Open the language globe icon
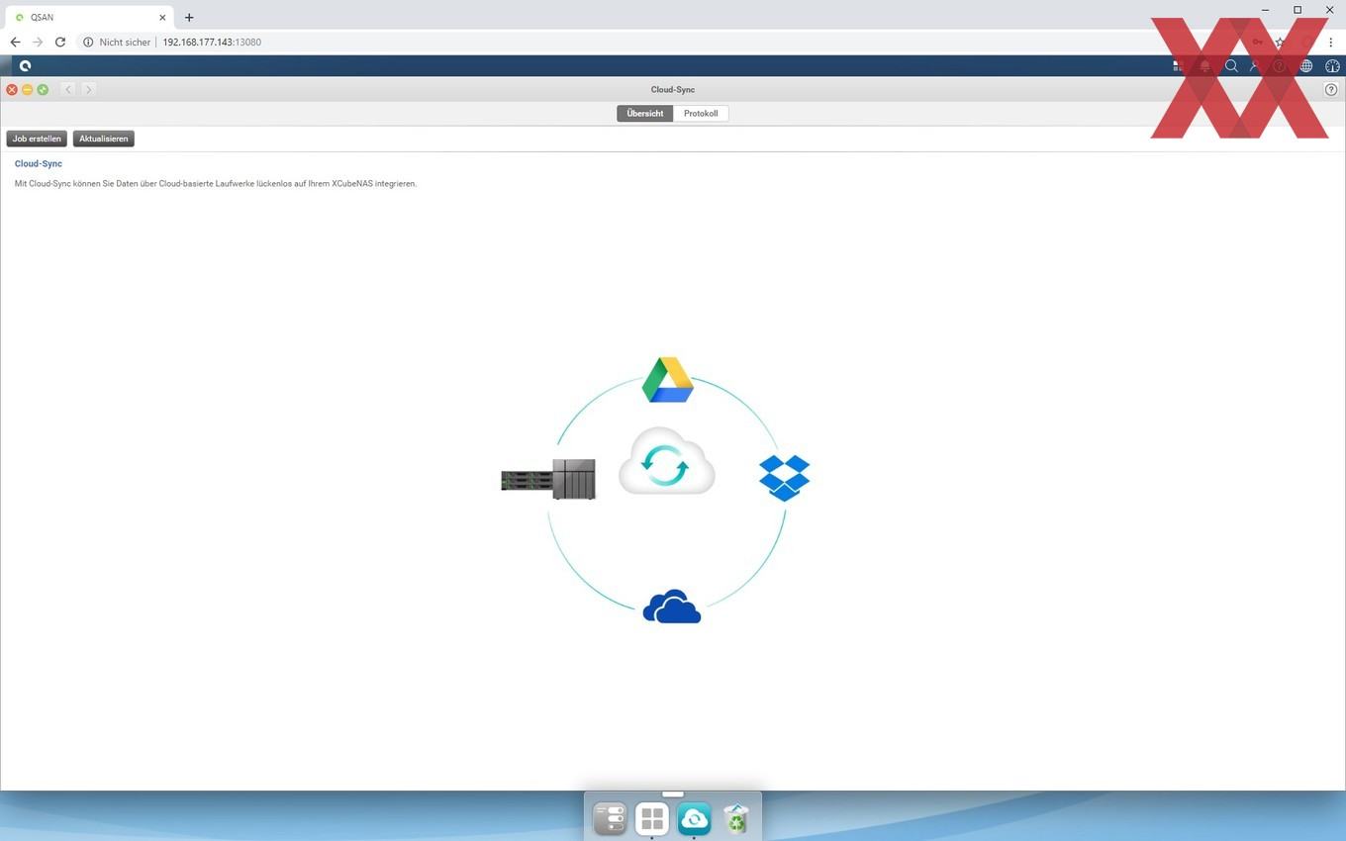This screenshot has height=841, width=1346. (x=1306, y=66)
